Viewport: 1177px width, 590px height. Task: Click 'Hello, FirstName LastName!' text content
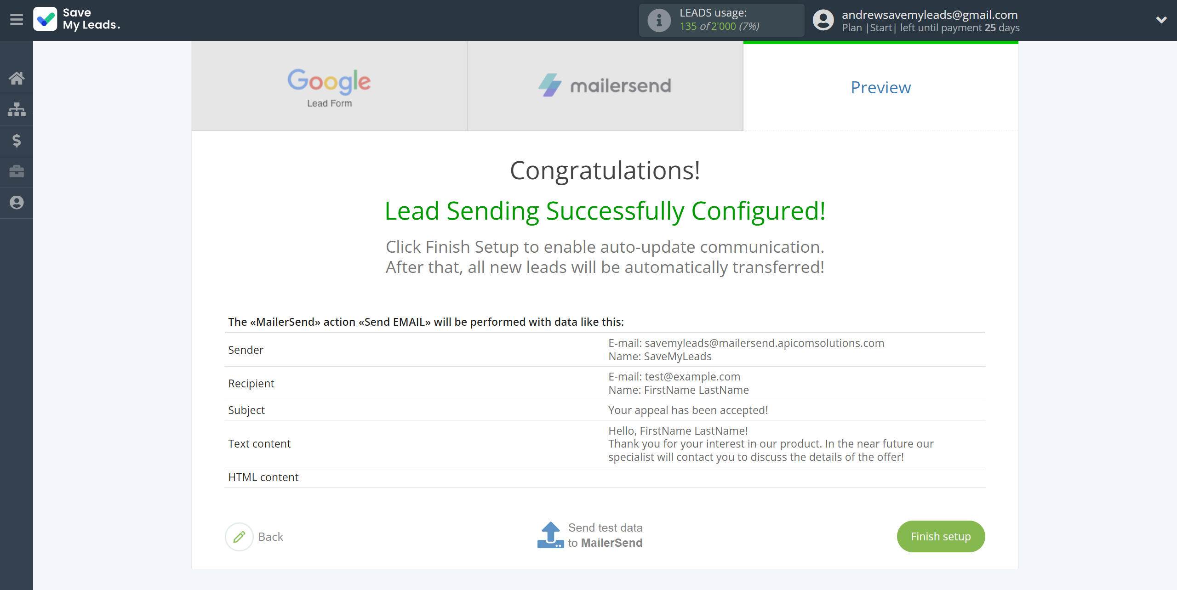click(678, 431)
